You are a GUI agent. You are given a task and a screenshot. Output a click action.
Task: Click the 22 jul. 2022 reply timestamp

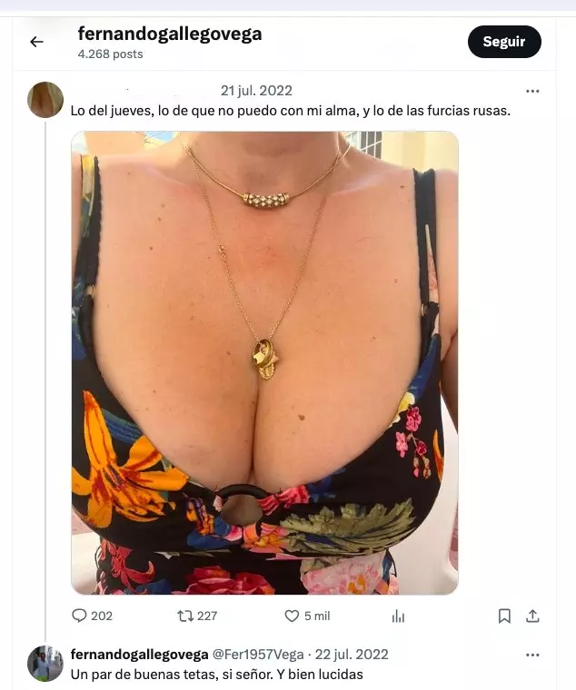tap(352, 655)
